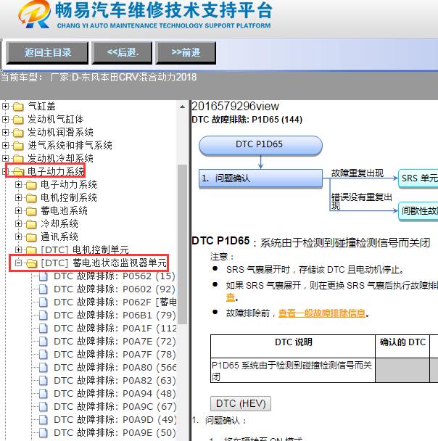
Task: Click the P062F document icon
Action: pyautogui.click(x=43, y=302)
